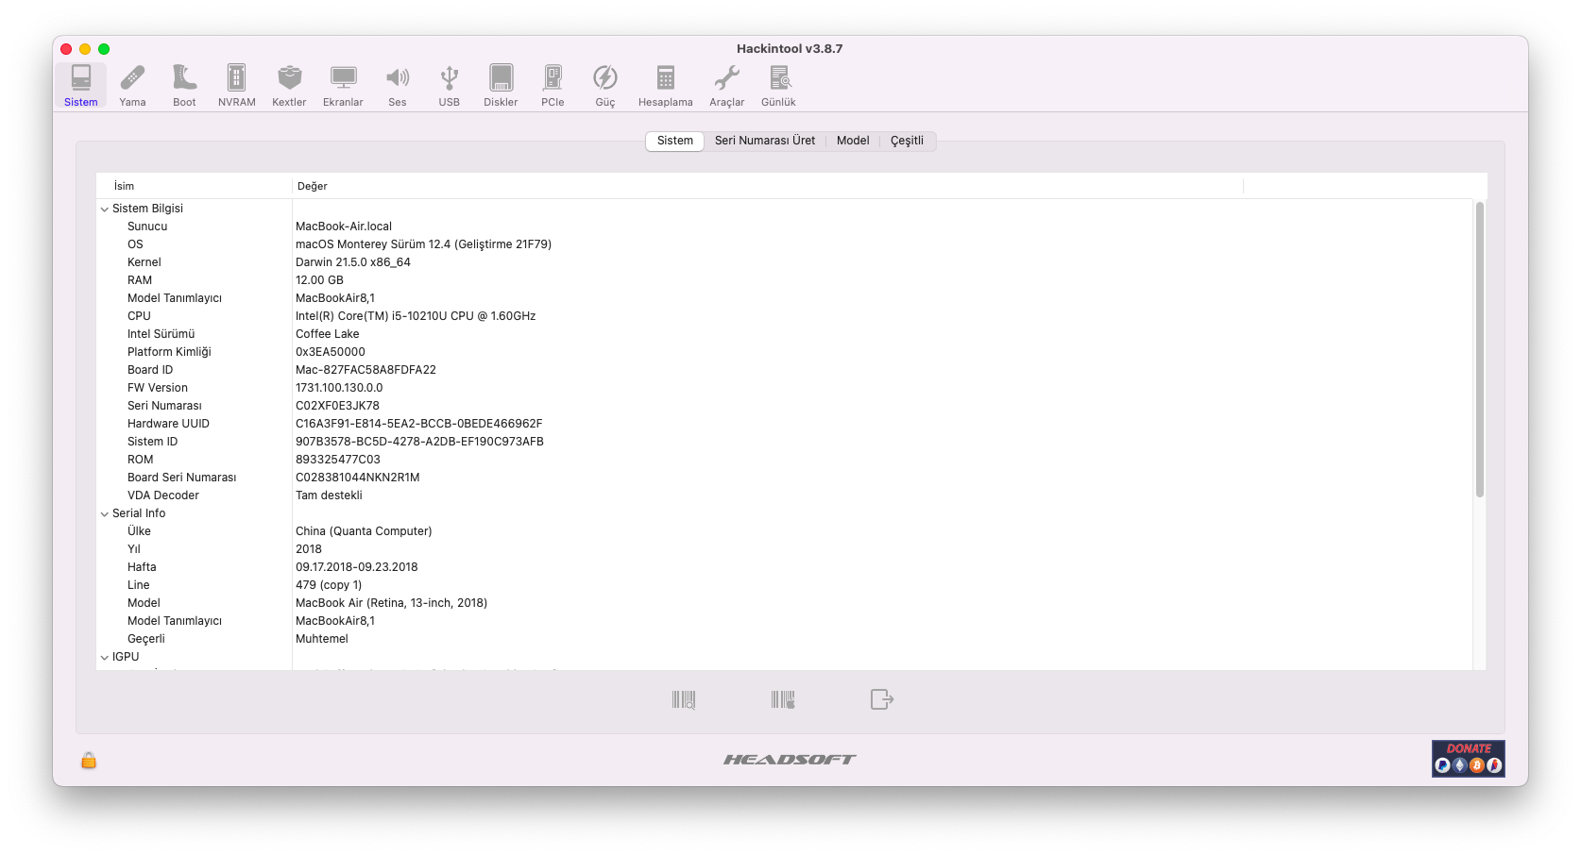This screenshot has height=856, width=1581.
Task: Sort by the Değer column header
Action: (x=768, y=186)
